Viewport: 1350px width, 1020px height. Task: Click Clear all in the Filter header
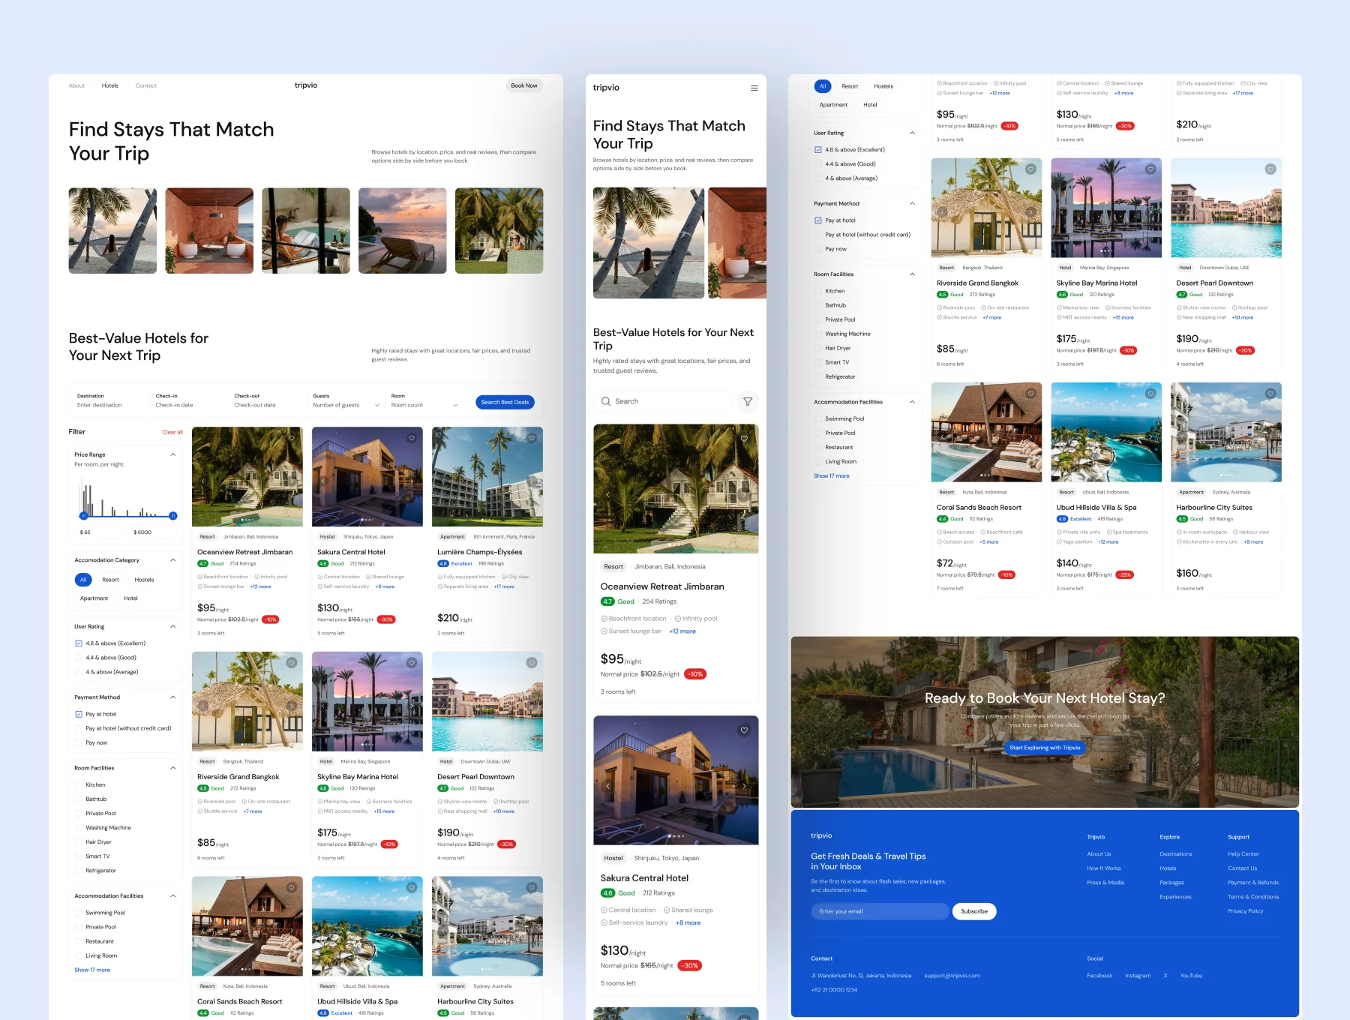point(172,432)
